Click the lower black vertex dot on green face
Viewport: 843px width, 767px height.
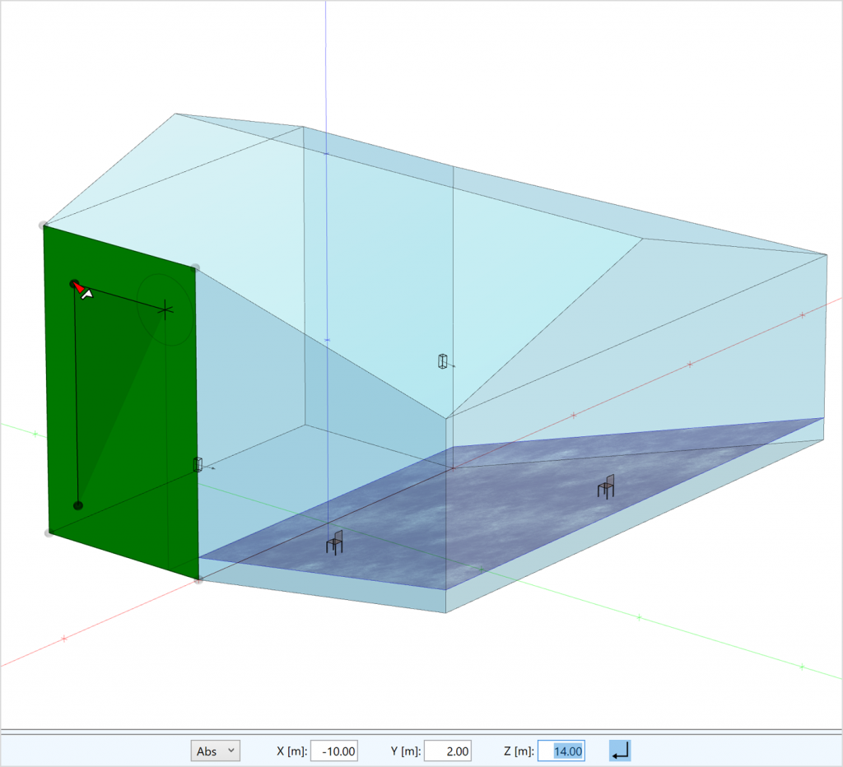tap(78, 505)
